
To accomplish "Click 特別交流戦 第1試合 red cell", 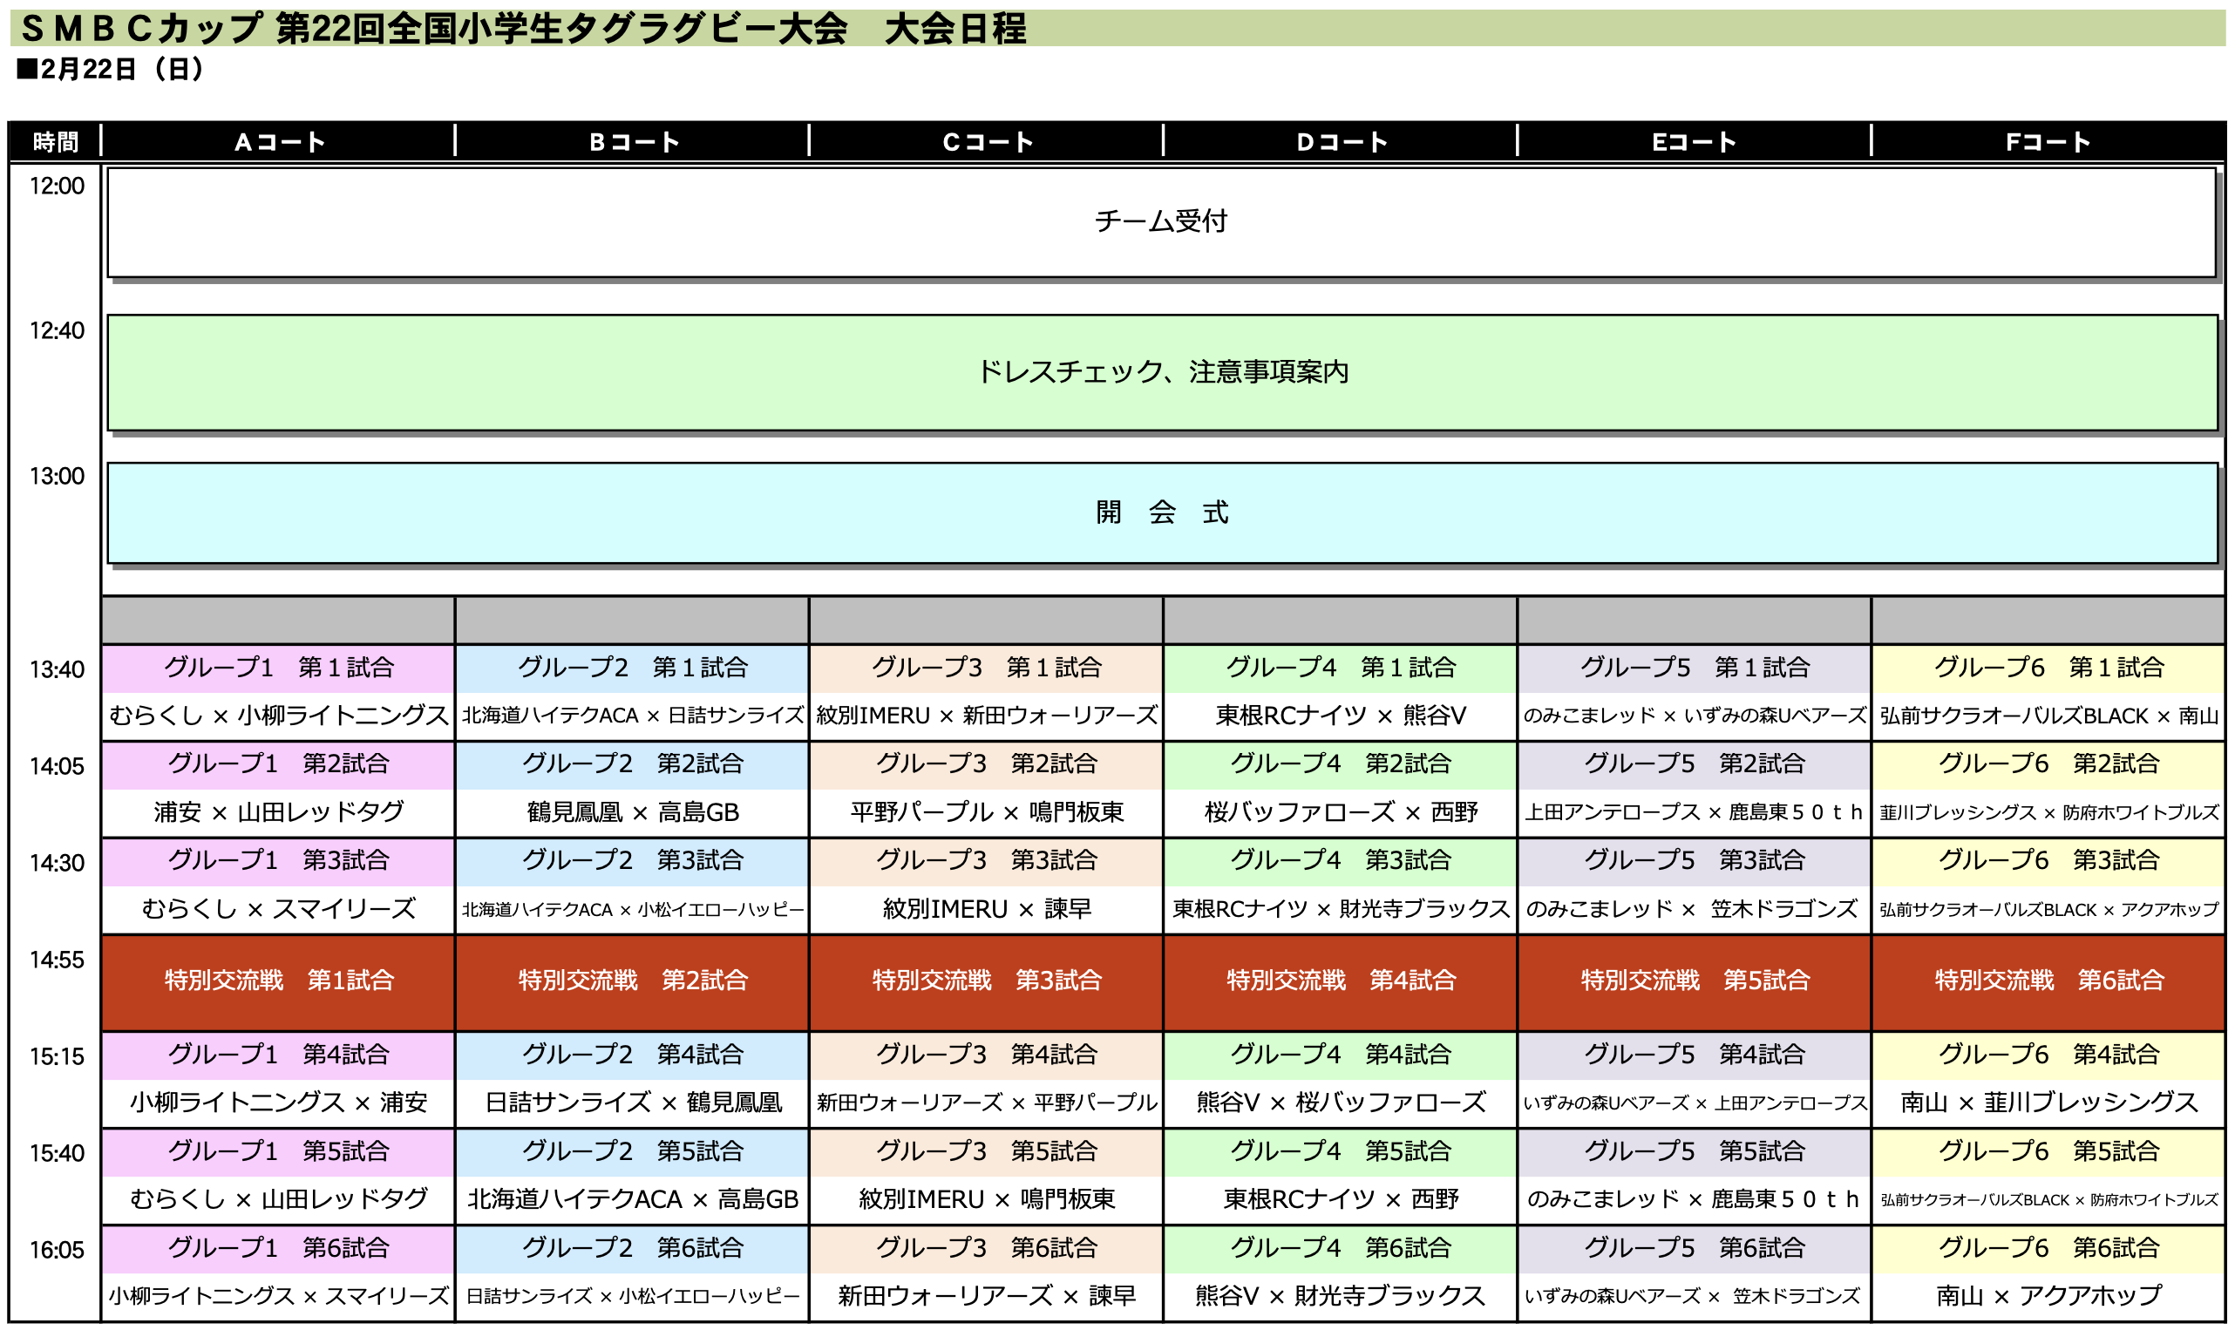I will [279, 981].
